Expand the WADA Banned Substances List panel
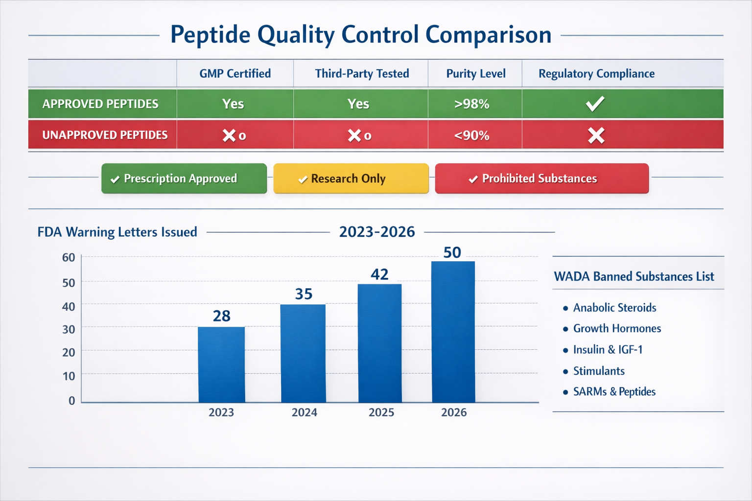This screenshot has width=752, height=501. tap(634, 276)
